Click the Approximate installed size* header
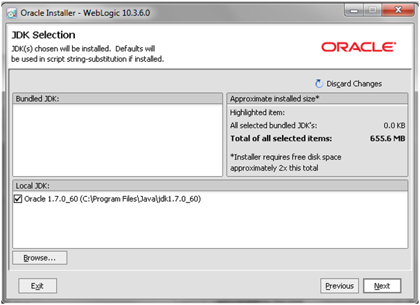Viewport: 420px width, 305px height. pos(317,98)
